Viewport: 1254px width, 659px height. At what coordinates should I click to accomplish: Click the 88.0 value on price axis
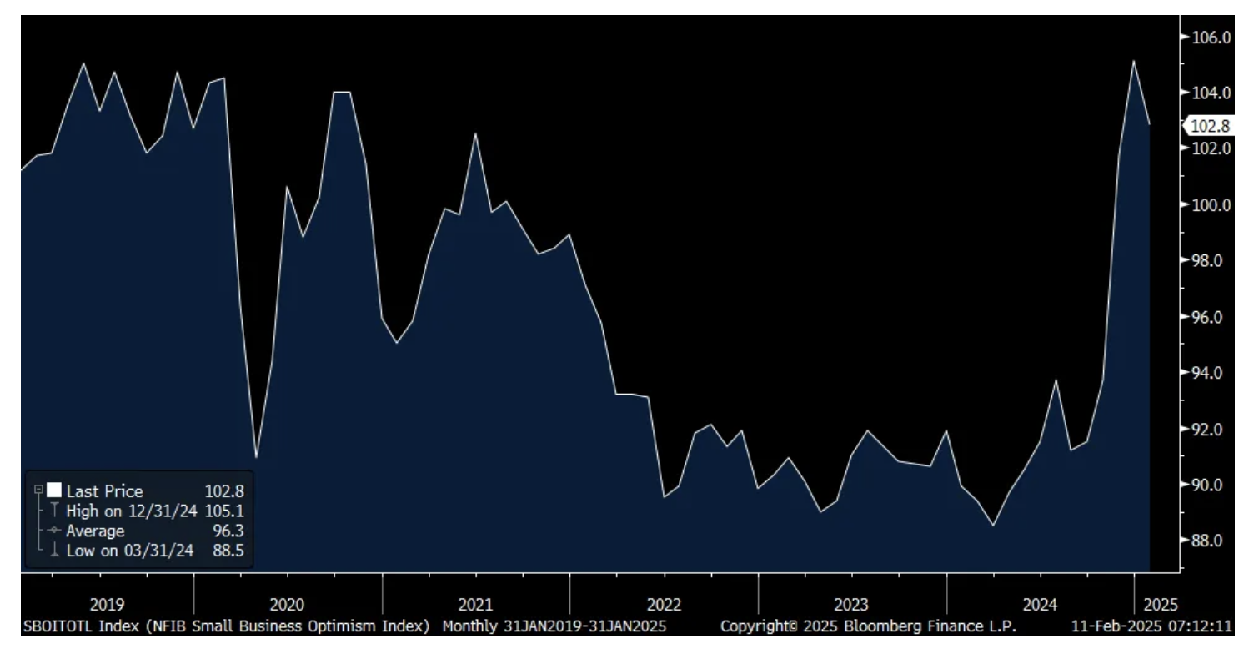[x=1213, y=541]
